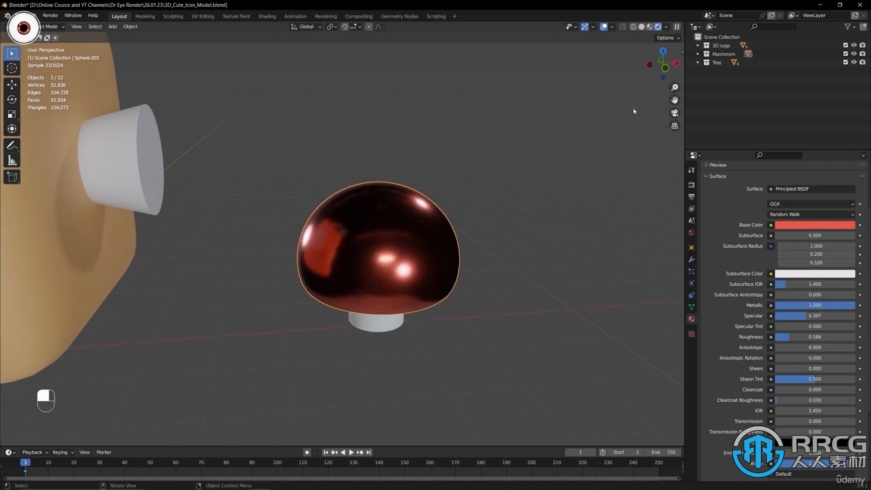This screenshot has width=871, height=490.
Task: Open the timeline Keying popover
Action: (63, 452)
